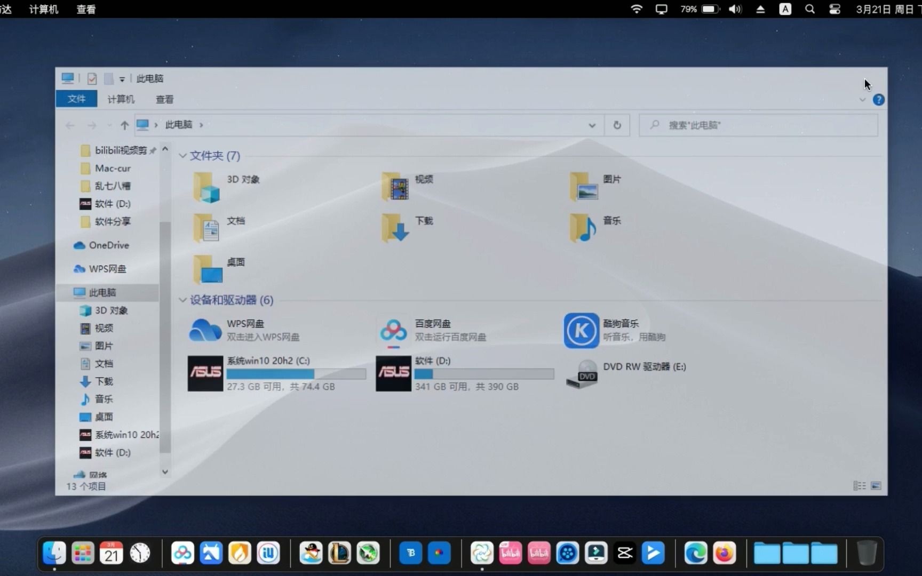This screenshot has width=922, height=576.
Task: Open the 文档 folder in main pane
Action: click(220, 228)
